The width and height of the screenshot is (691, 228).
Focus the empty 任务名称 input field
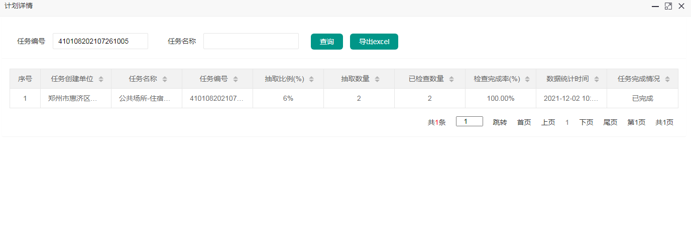[x=251, y=41]
